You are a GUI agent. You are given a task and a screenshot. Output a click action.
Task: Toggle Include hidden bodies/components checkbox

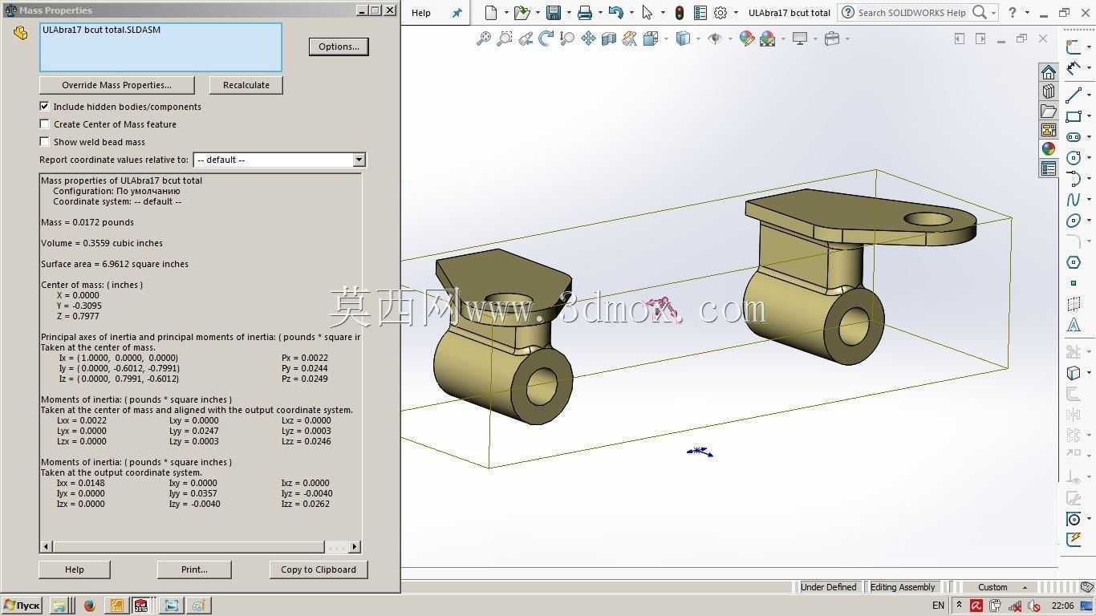click(x=44, y=106)
